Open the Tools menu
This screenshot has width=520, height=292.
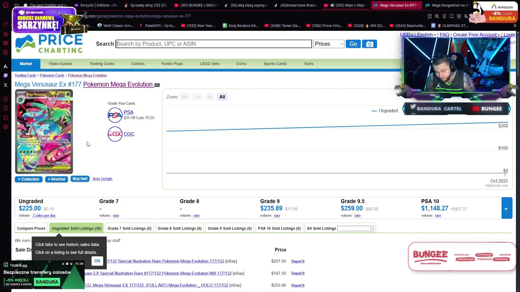tap(309, 64)
